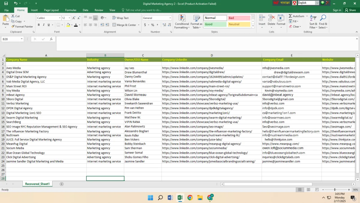Align text to the right
The image size is (360, 203).
point(95,25)
